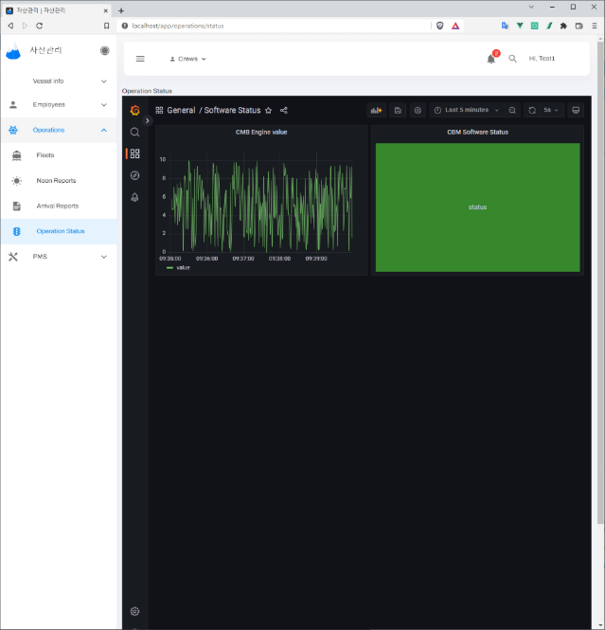Go to the app logo home
This screenshot has width=605, height=630.
pos(13,51)
